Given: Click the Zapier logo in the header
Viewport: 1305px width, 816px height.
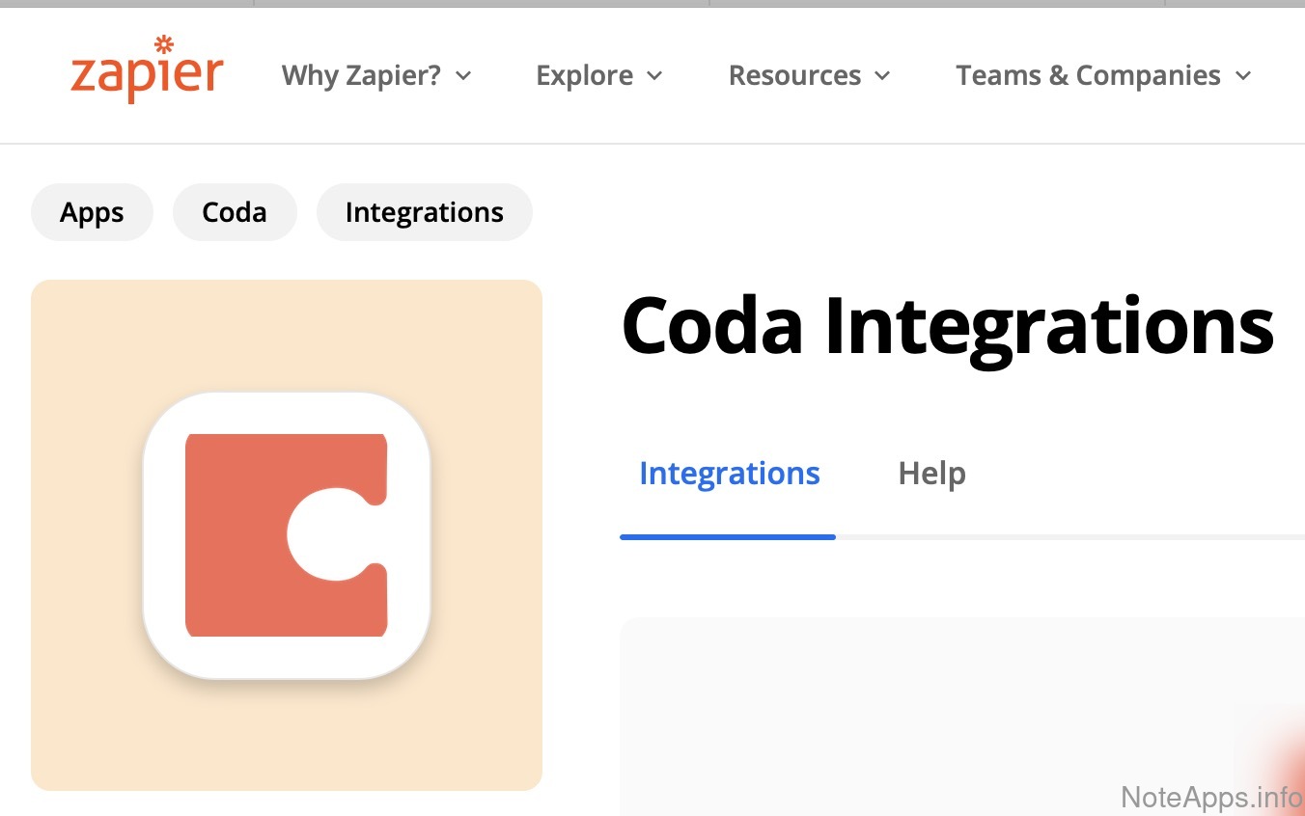Looking at the screenshot, I should point(147,73).
